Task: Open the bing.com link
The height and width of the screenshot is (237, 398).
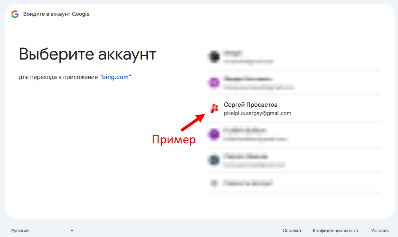Action: (115, 77)
